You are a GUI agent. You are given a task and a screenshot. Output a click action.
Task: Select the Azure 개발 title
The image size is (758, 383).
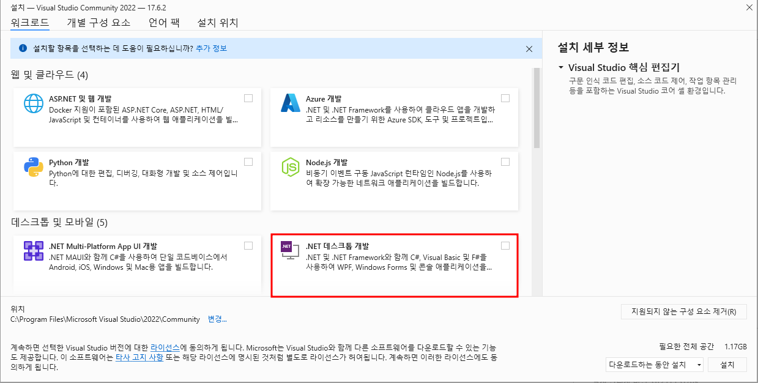[x=324, y=99]
